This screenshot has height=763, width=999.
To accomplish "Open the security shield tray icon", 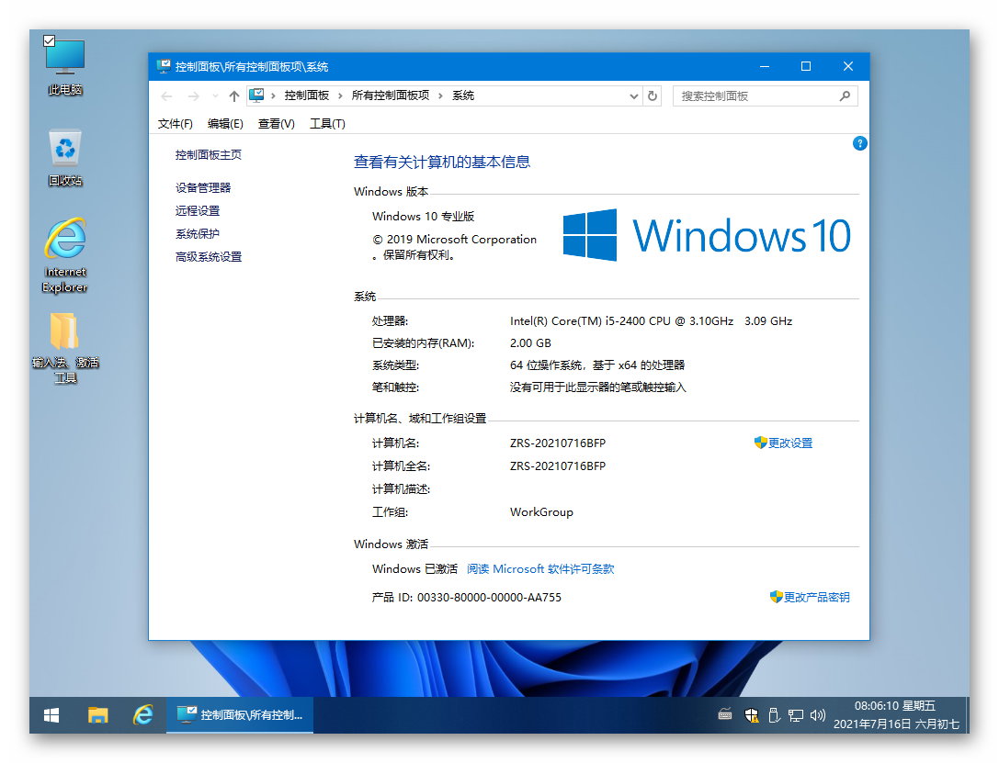I will (752, 715).
